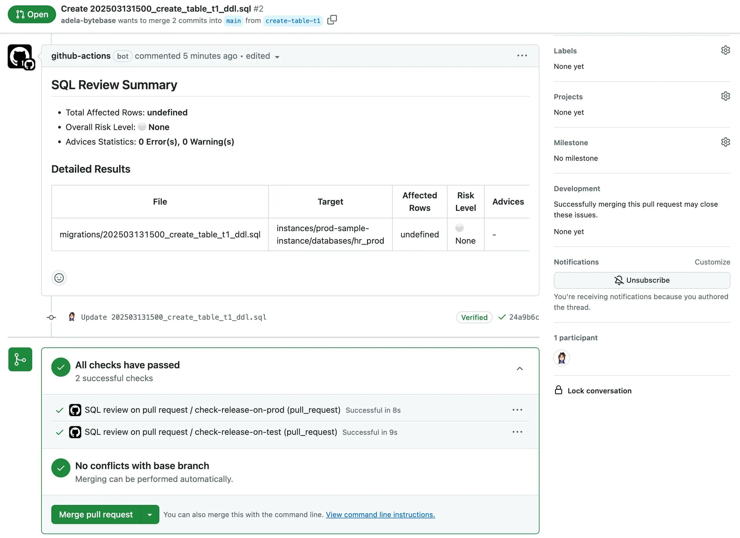Viewport: 740px width, 538px height.
Task: Open the Projects settings gear
Action: click(x=726, y=96)
